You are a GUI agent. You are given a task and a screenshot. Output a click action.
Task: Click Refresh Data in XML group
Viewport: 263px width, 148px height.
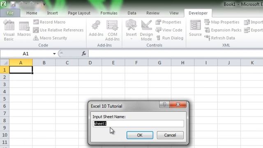(219, 38)
